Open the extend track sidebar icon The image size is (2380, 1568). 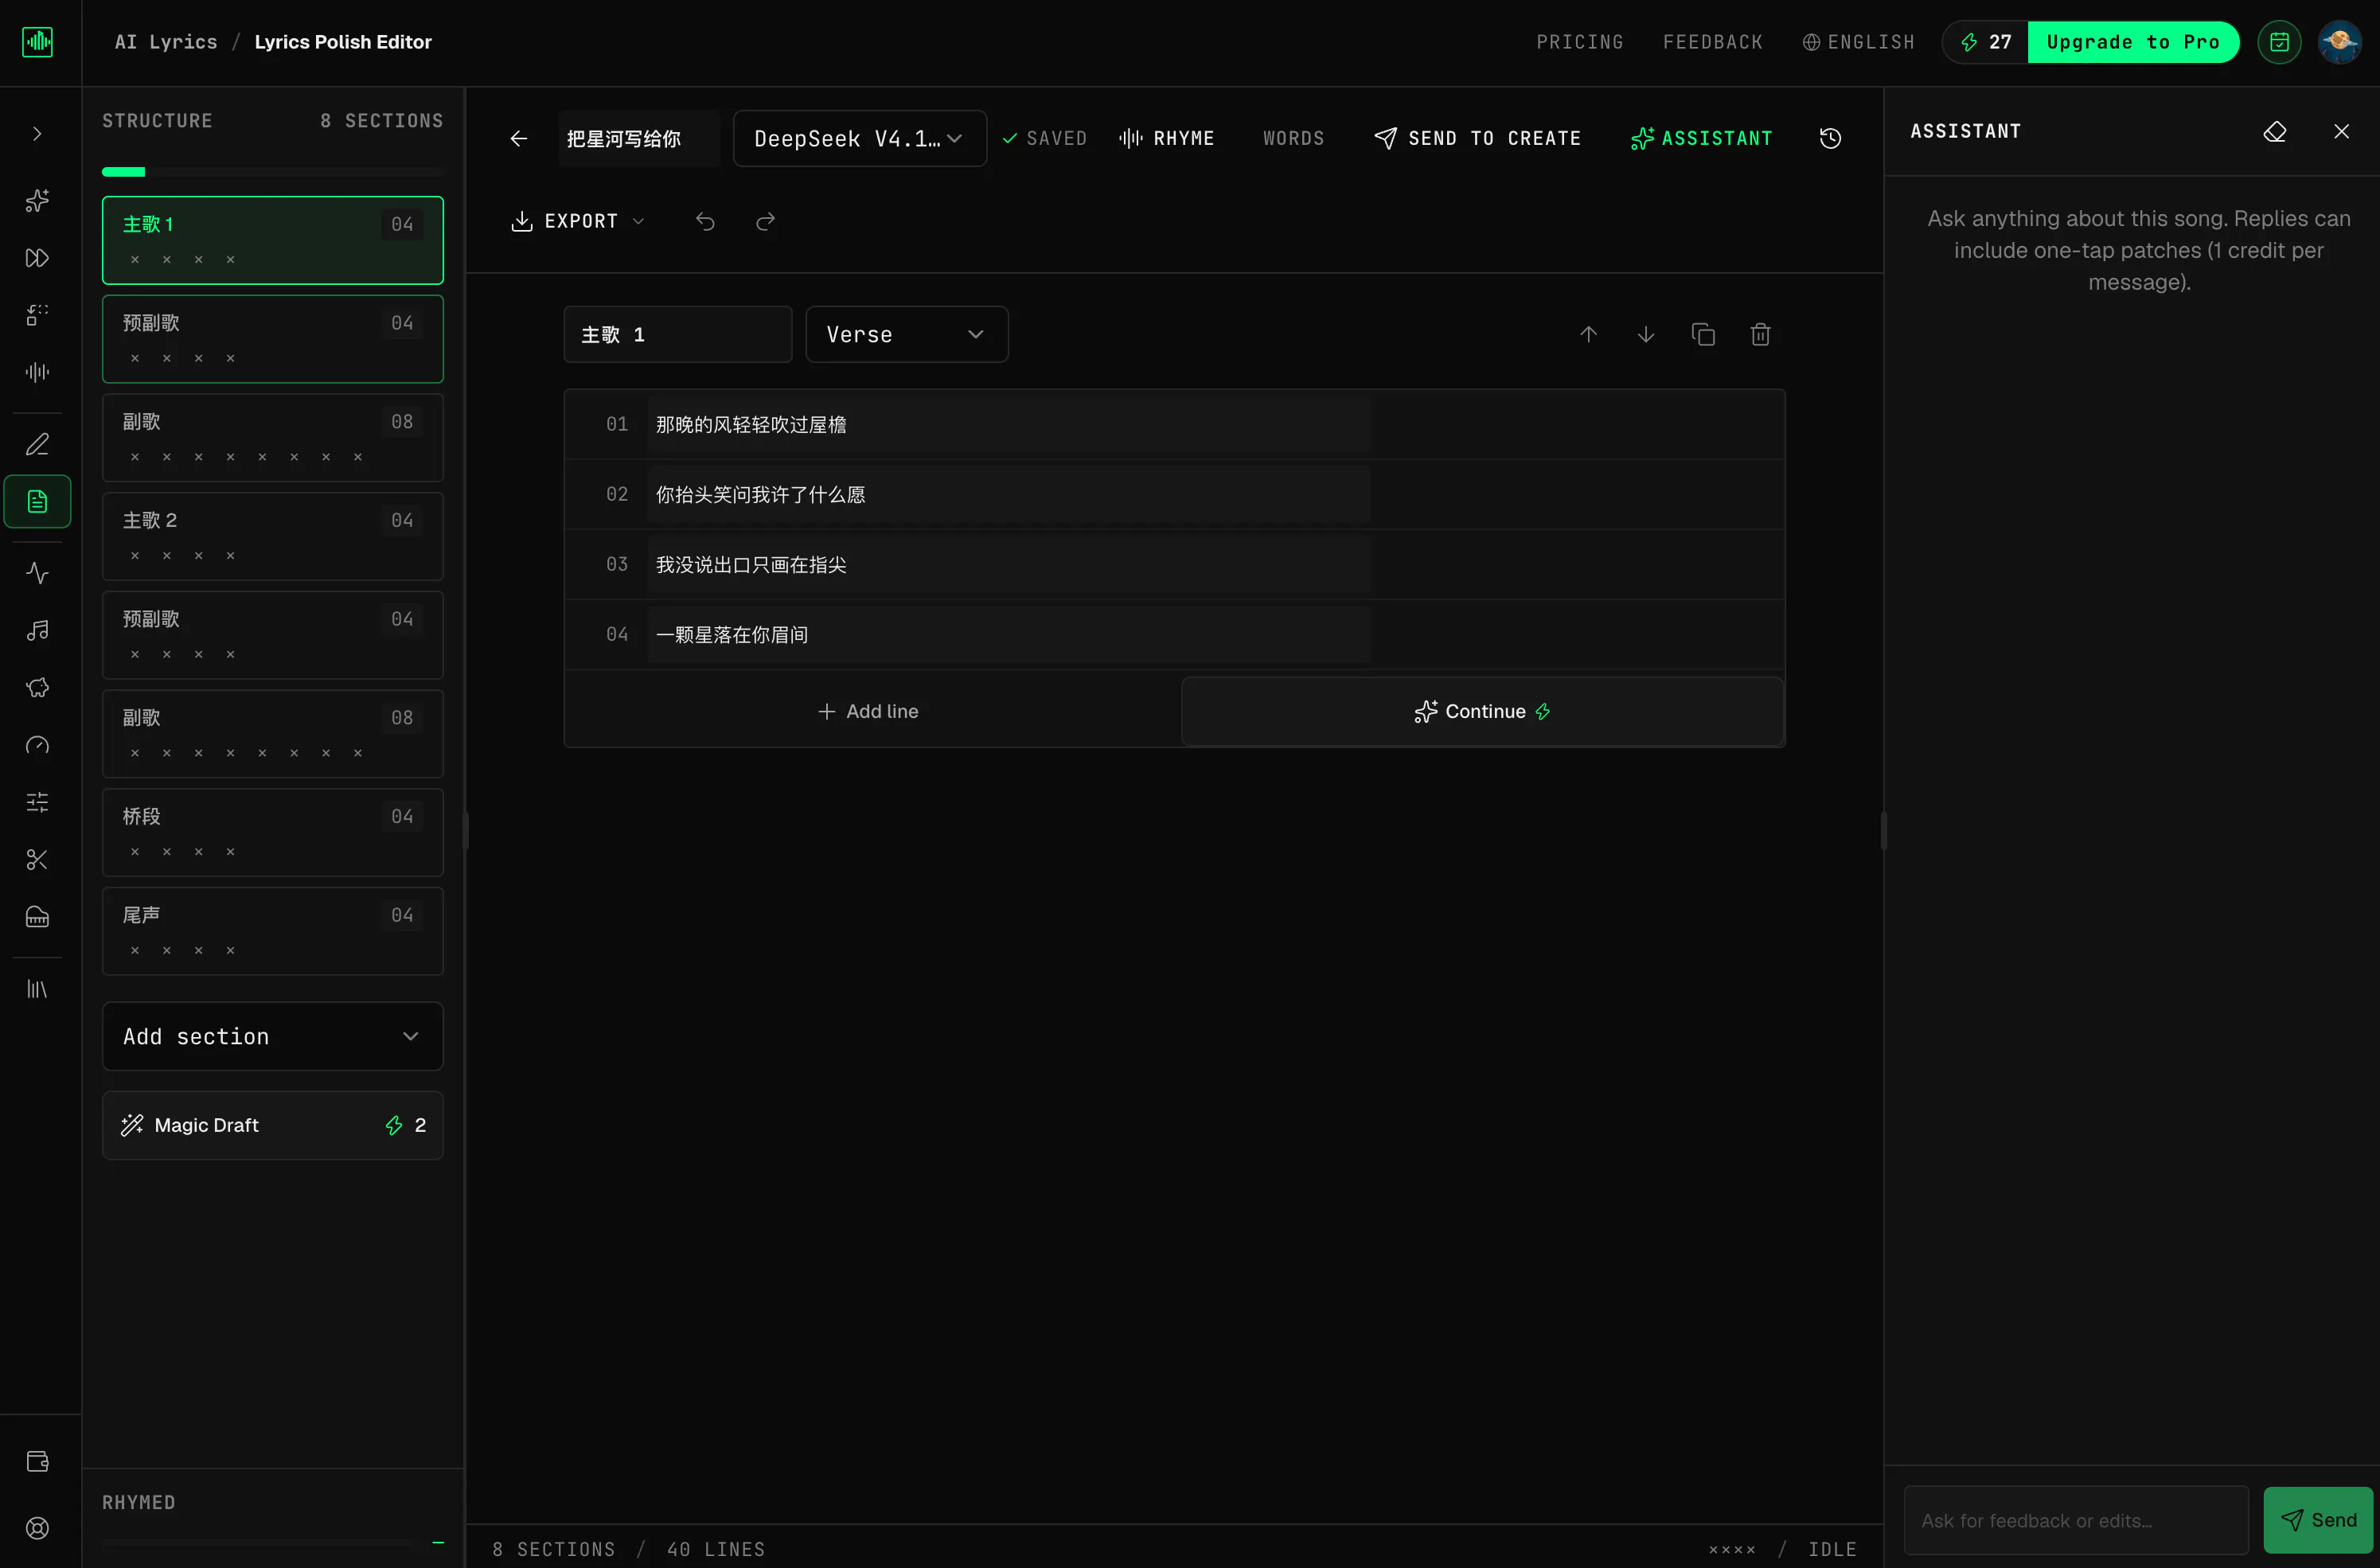[37, 258]
